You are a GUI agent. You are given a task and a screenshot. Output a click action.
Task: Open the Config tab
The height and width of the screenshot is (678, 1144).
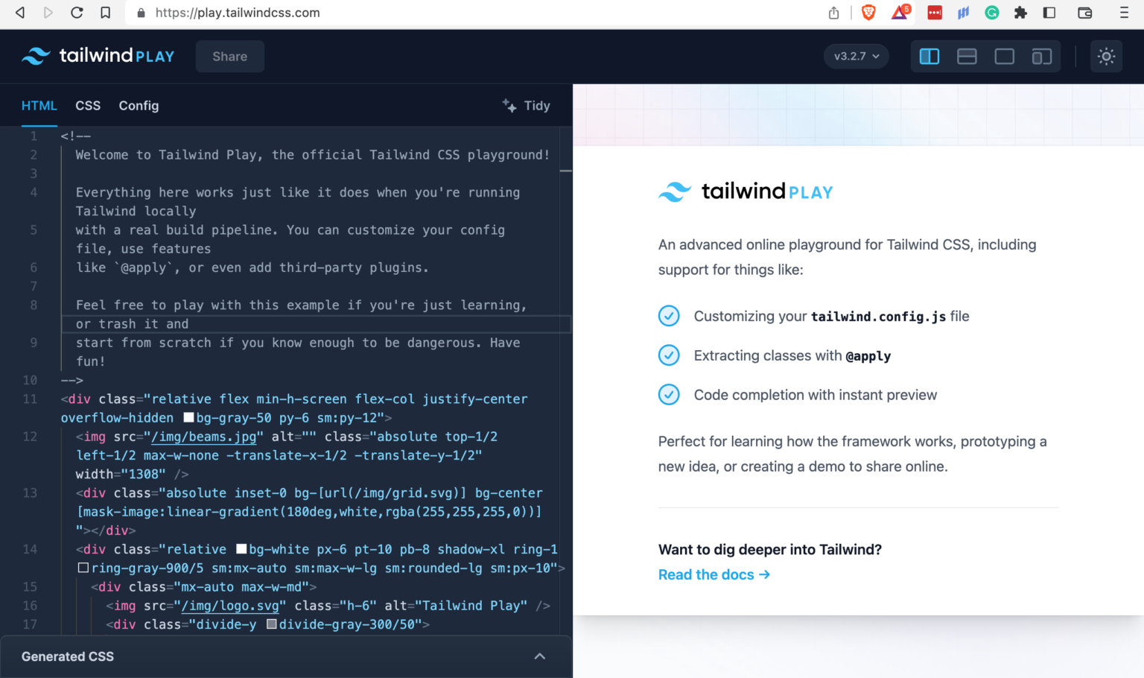point(139,105)
